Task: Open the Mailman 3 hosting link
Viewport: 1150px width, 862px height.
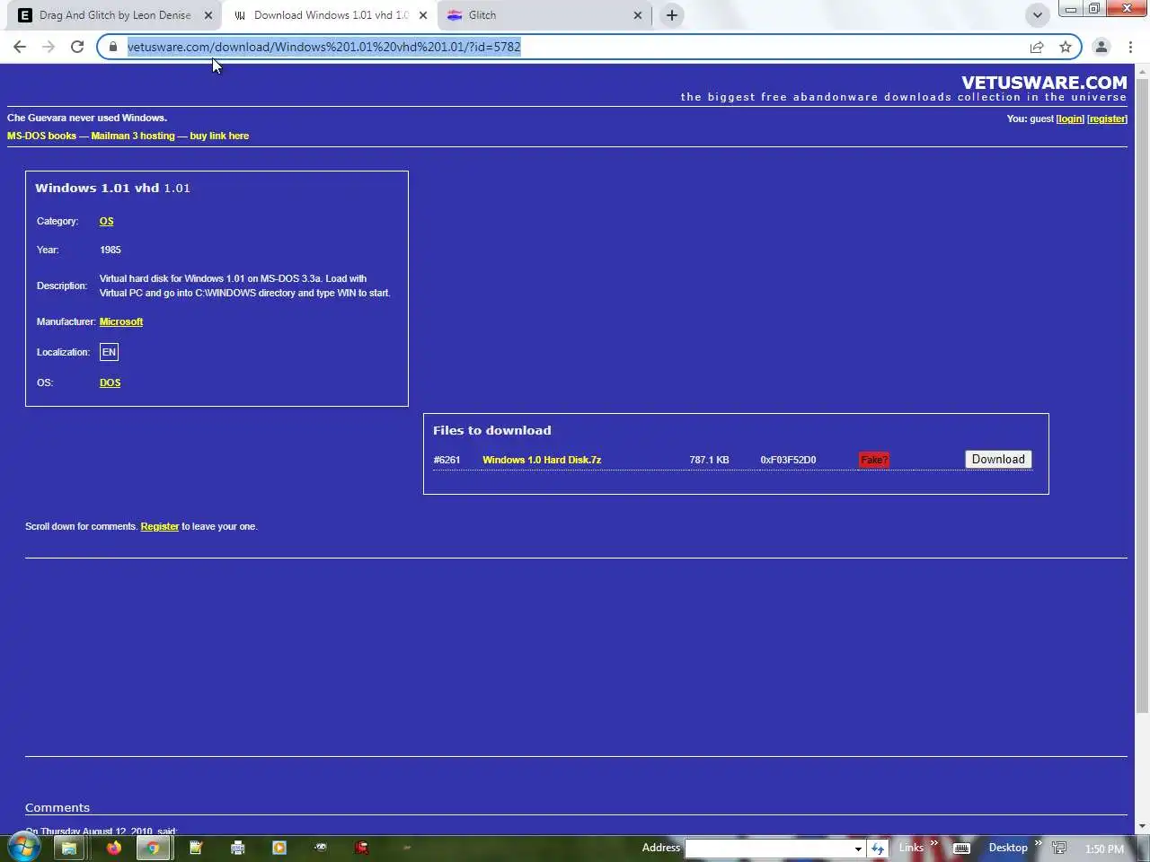Action: pyautogui.click(x=133, y=136)
